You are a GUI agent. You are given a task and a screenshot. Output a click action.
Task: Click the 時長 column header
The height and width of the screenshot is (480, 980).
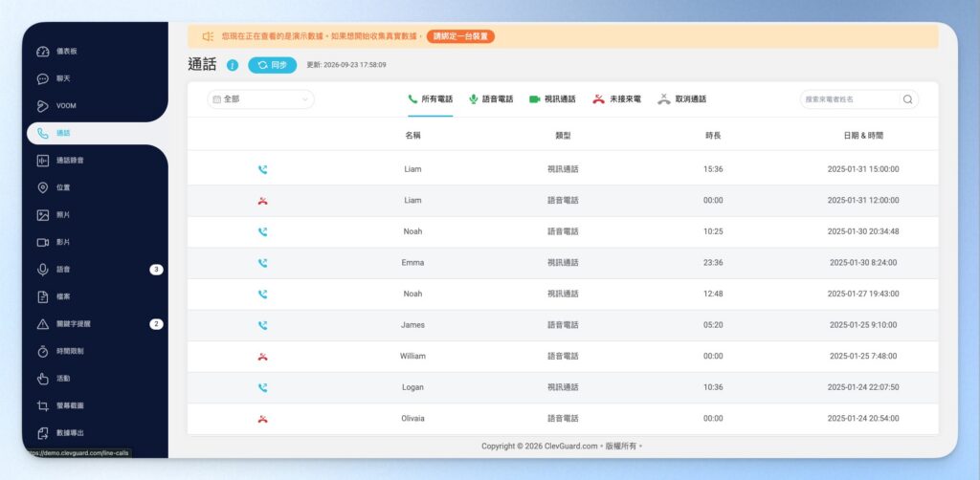pyautogui.click(x=713, y=135)
